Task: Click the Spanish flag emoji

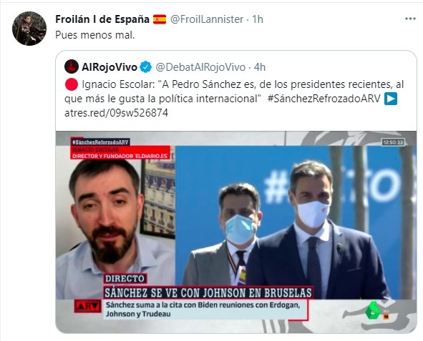Action: 160,19
